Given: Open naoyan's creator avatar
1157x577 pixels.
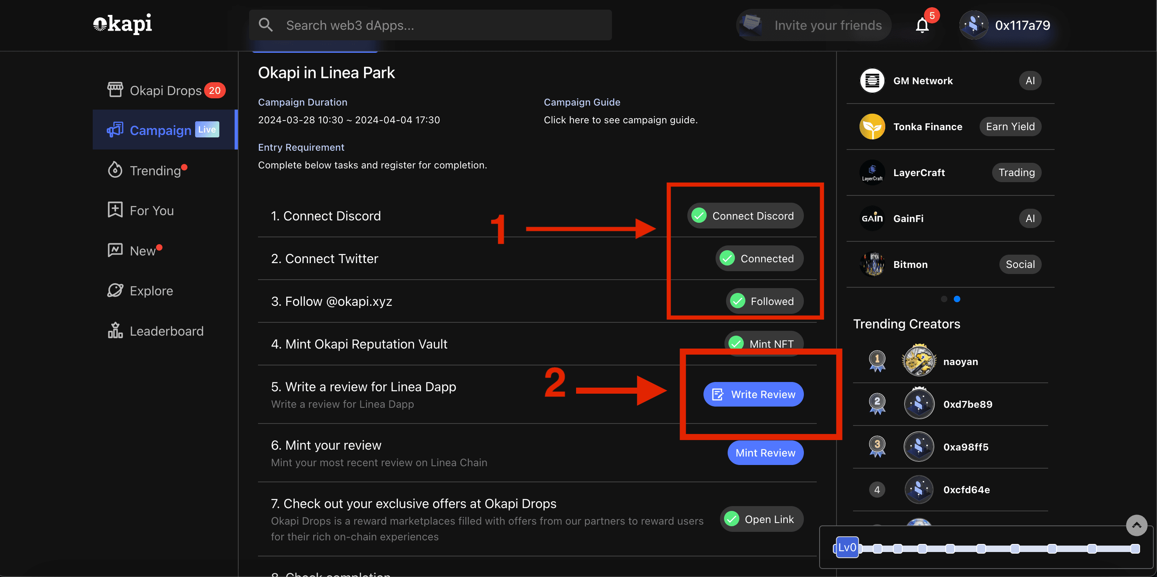Looking at the screenshot, I should (x=919, y=361).
